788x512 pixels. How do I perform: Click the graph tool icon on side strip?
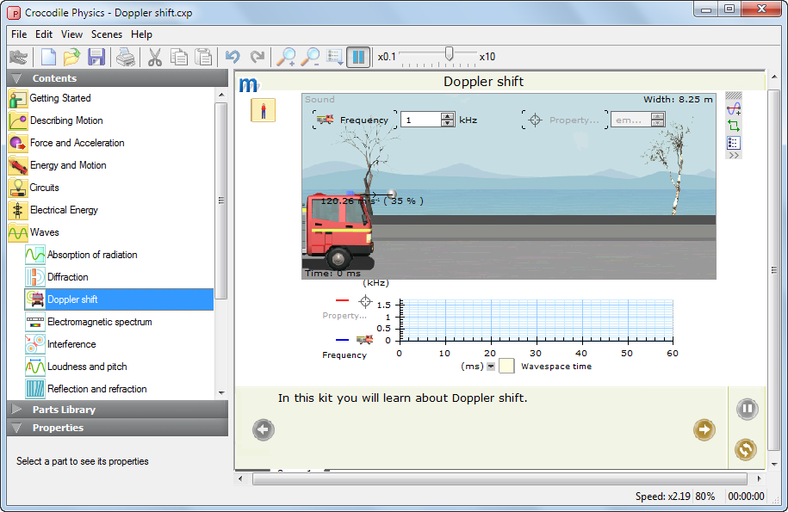tap(734, 108)
